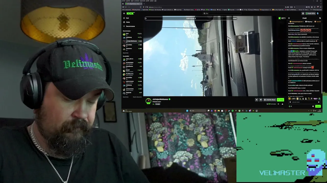Click the SUB GOALS progress bar
This screenshot has height=183, width=327.
(x=191, y=18)
